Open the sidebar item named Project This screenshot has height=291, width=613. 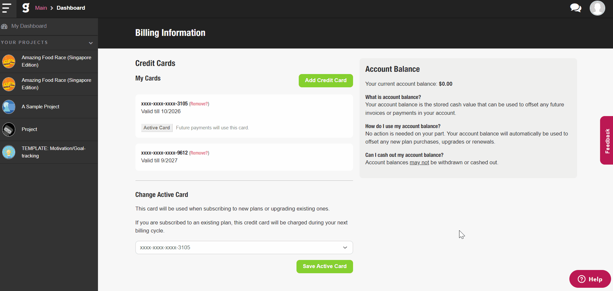49,129
